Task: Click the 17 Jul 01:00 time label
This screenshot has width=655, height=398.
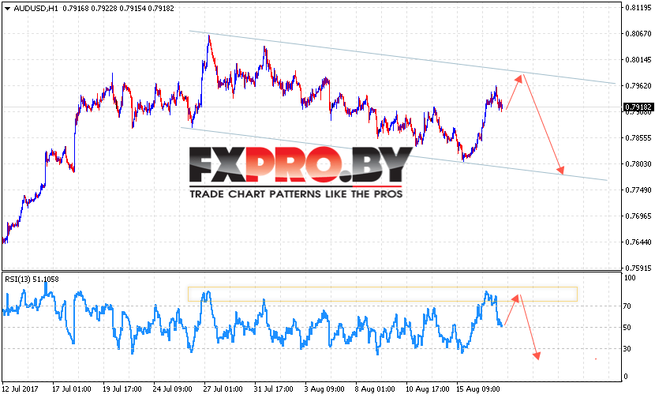Action: click(72, 389)
